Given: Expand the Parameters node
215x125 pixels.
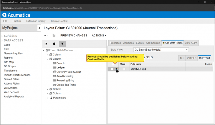Looking at the screenshot, I should [47, 98].
